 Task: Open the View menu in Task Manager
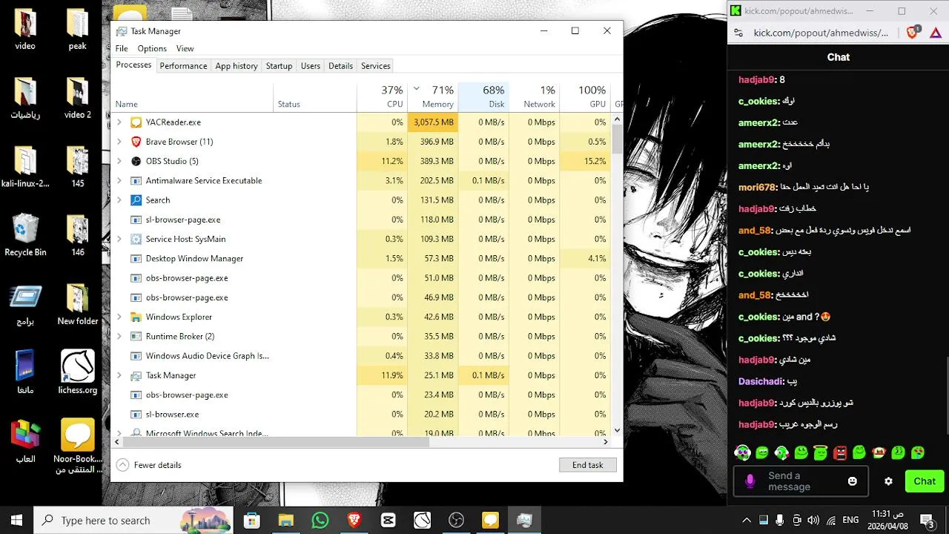click(185, 48)
